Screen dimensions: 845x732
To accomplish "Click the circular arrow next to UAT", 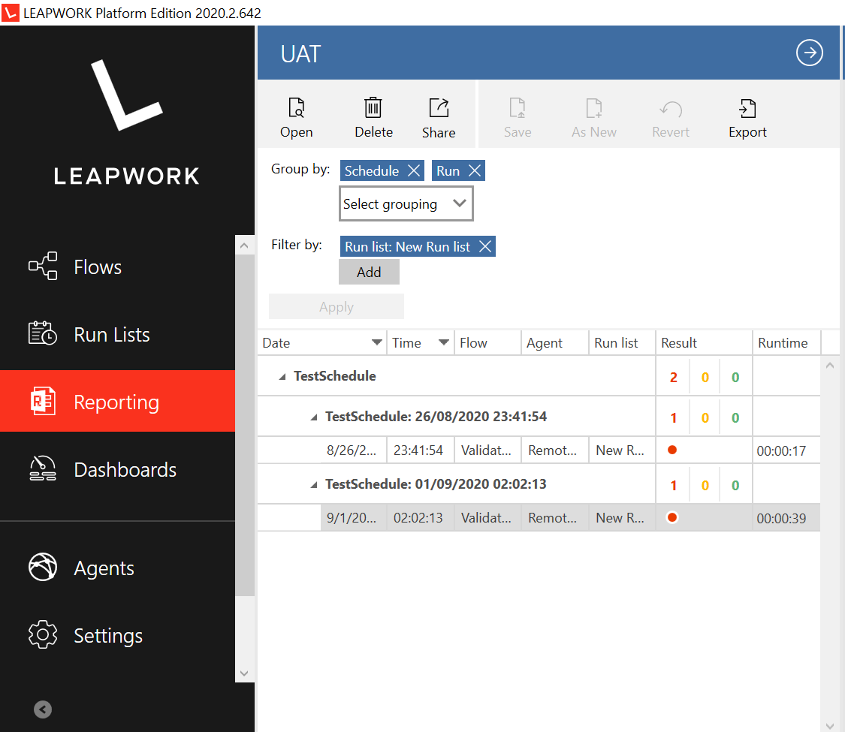I will (809, 53).
